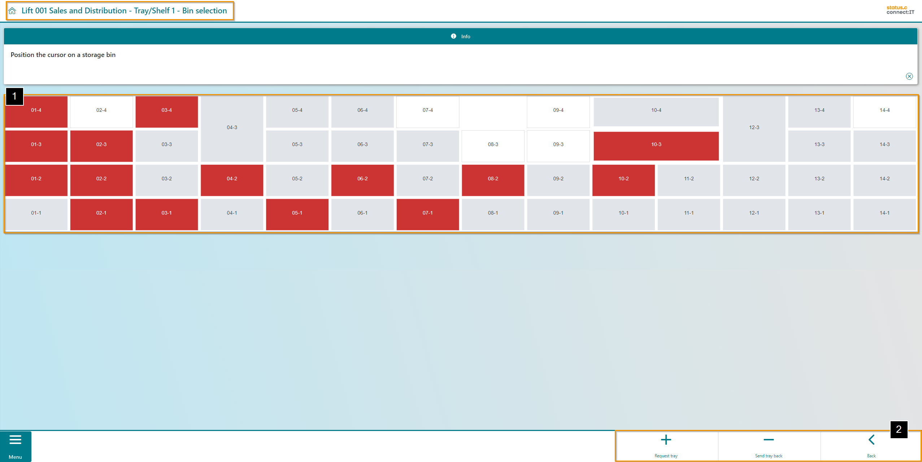Close the Info message panel
The height and width of the screenshot is (462, 922).
point(909,76)
